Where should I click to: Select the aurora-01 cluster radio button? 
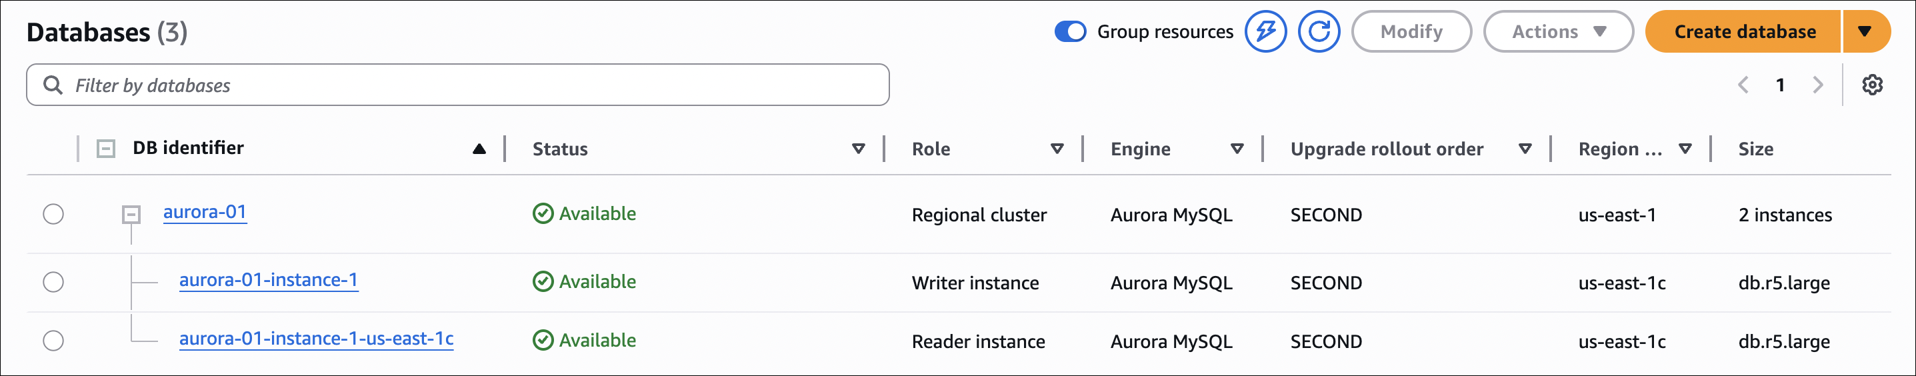(x=53, y=214)
